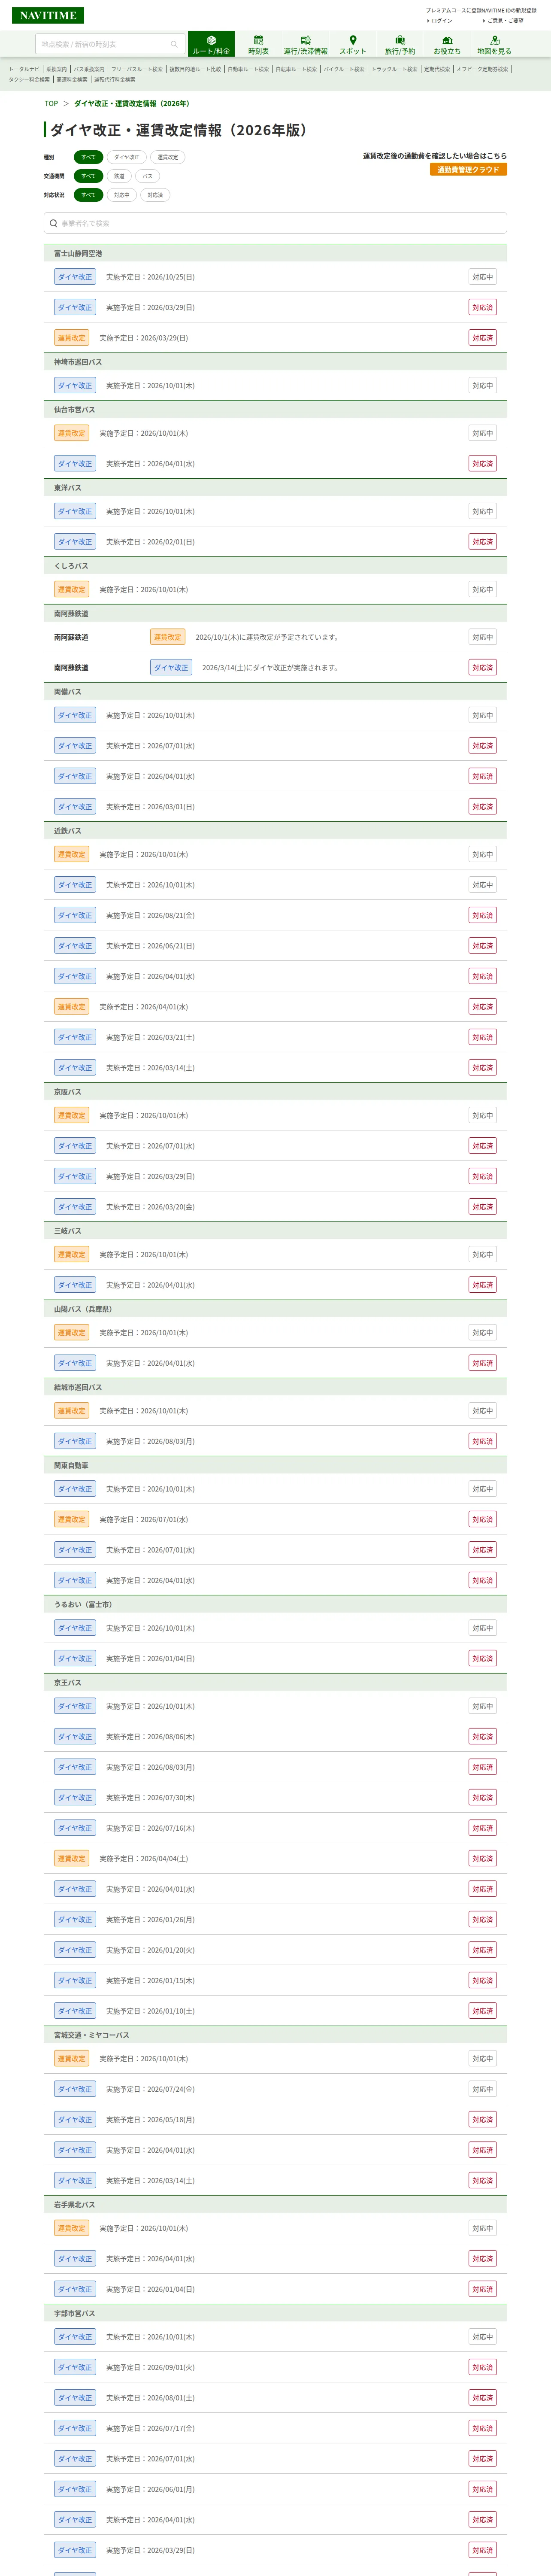
Task: Open the お役立ち icon
Action: point(447,44)
